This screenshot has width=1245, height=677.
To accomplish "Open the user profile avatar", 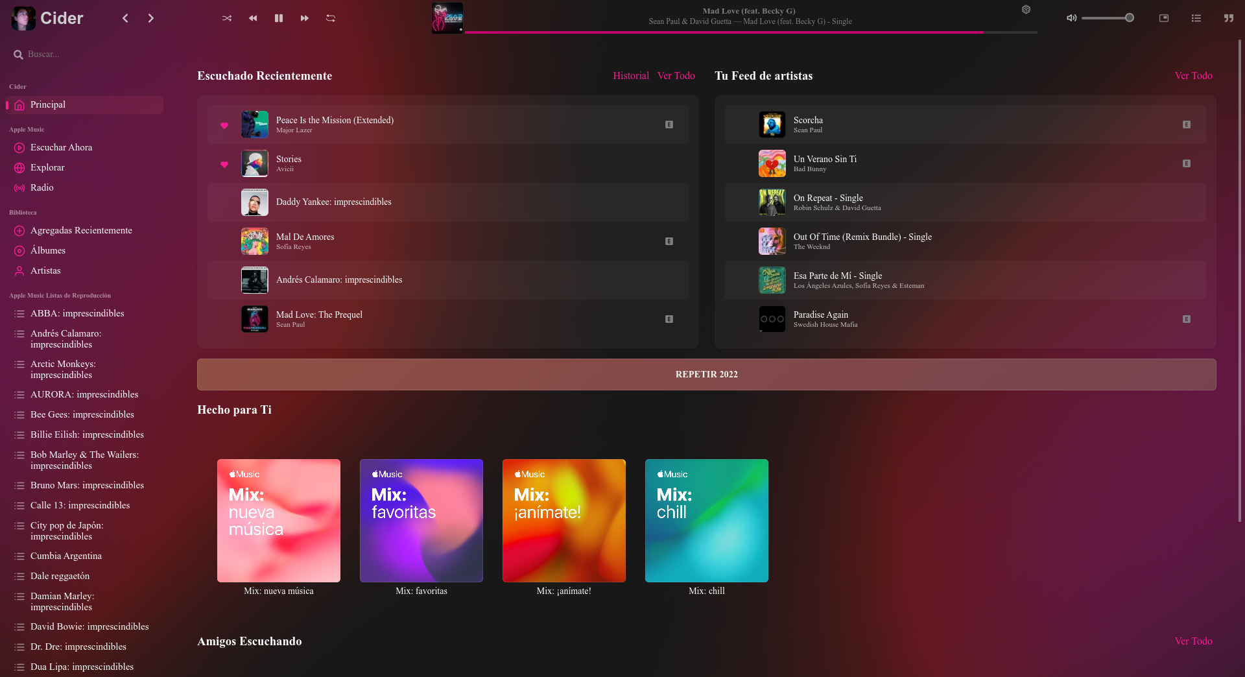I will (x=24, y=18).
